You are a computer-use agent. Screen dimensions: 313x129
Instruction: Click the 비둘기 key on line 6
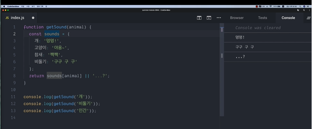click(41, 62)
